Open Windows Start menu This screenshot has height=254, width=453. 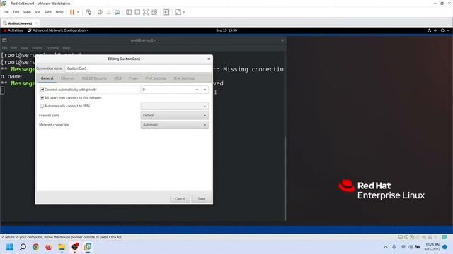[10, 247]
